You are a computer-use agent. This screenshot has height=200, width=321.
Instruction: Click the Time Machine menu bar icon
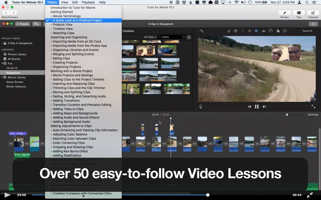(x=250, y=2)
